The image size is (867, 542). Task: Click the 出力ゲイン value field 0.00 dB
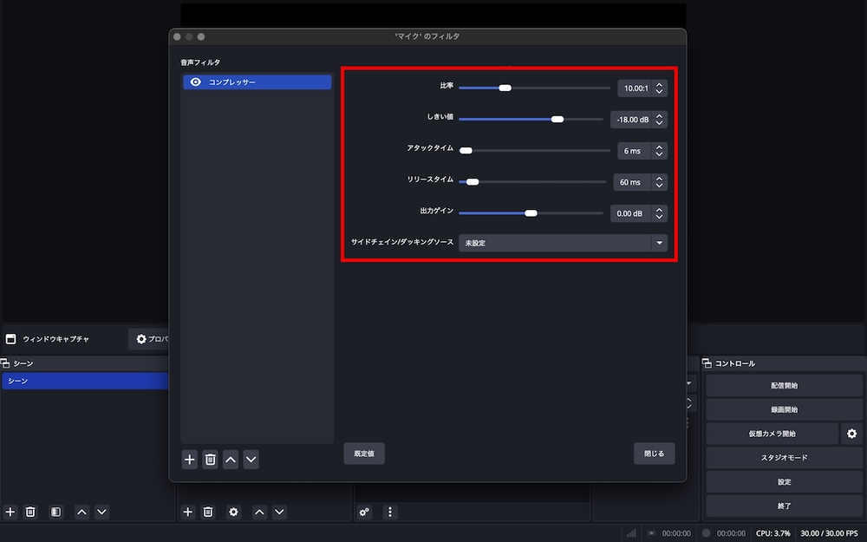[x=631, y=213]
